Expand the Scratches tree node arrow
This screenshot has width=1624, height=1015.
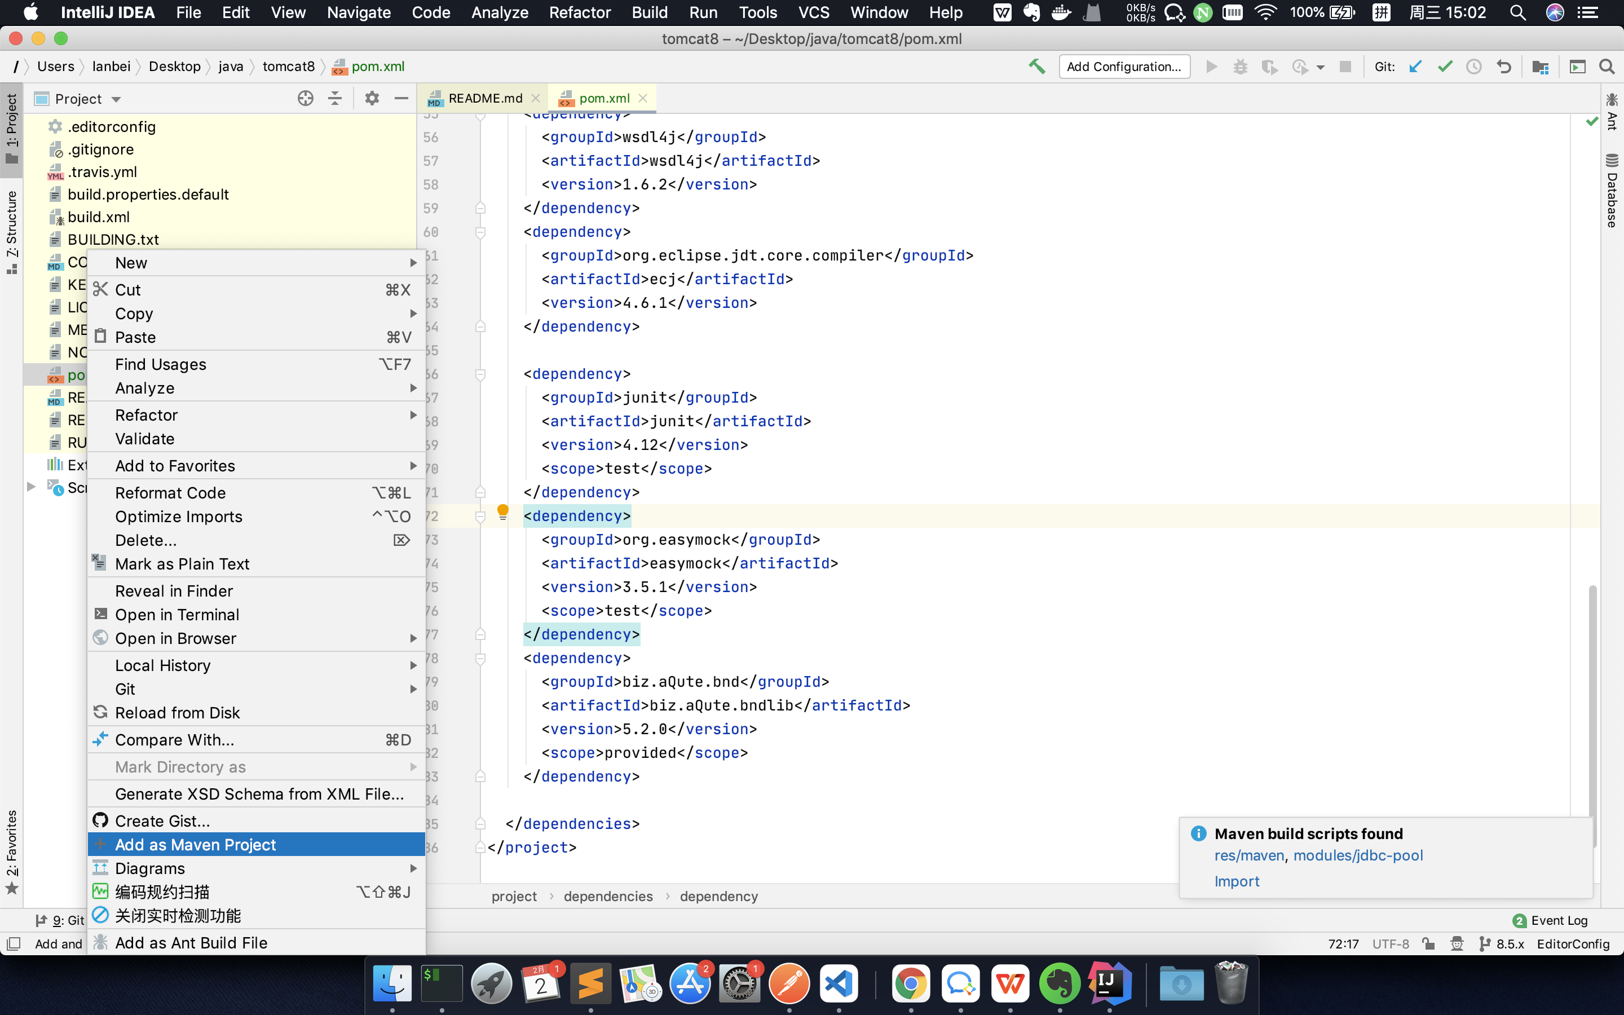point(31,487)
